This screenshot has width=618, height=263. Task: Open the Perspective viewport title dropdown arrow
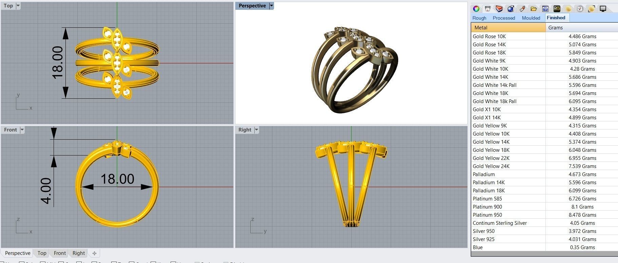[271, 6]
